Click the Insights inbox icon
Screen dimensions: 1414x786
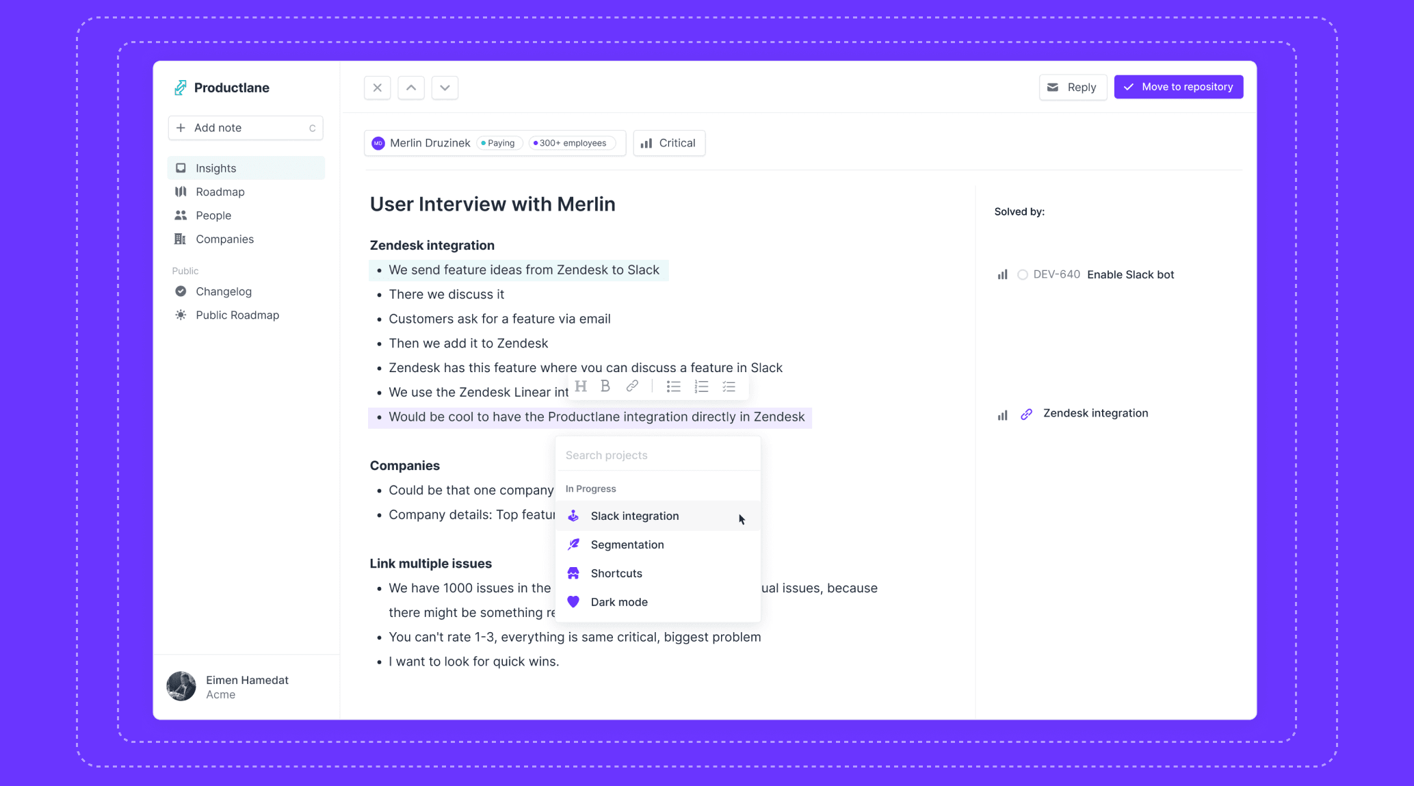181,168
